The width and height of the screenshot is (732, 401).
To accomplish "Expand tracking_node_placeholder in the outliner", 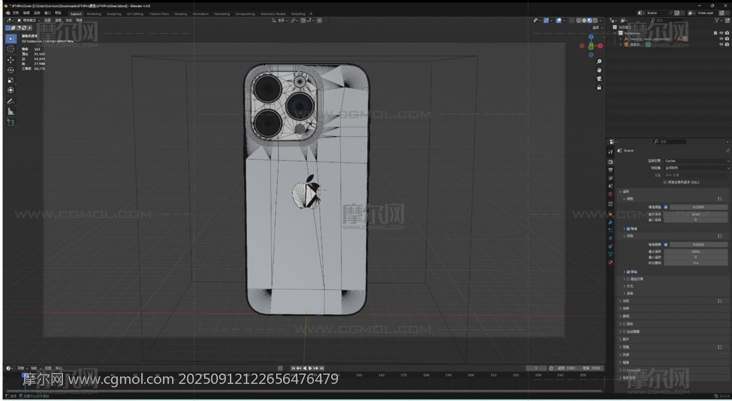I will pos(620,39).
